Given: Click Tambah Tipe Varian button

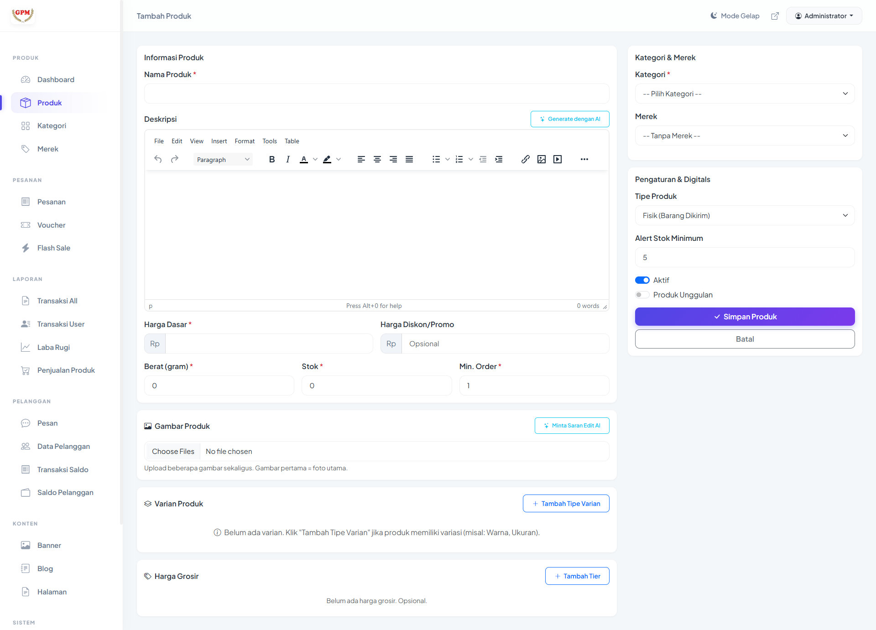Looking at the screenshot, I should click(566, 504).
